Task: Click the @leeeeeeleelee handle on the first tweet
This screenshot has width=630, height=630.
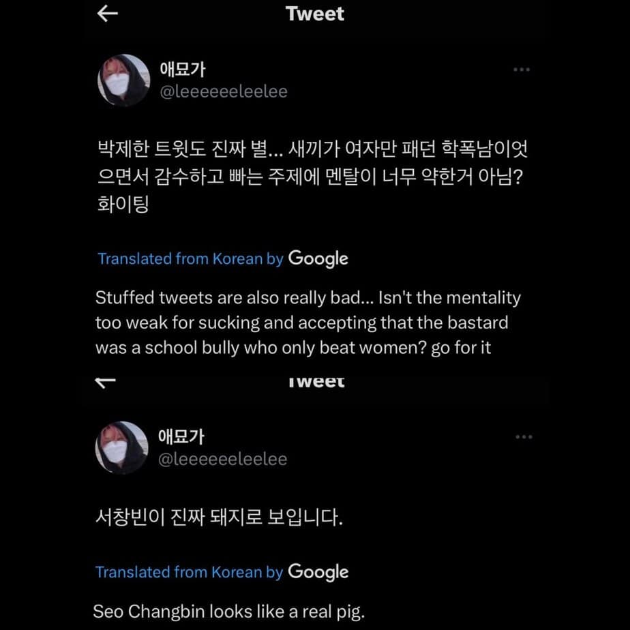Action: click(x=223, y=91)
